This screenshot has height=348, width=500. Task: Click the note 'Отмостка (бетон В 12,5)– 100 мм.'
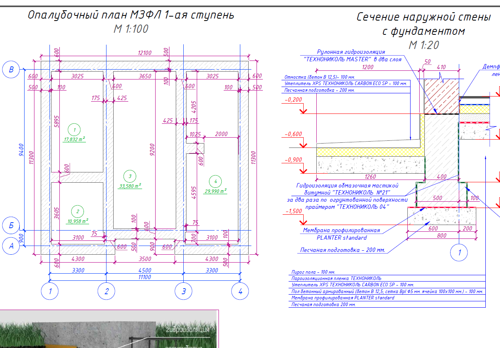click(319, 77)
